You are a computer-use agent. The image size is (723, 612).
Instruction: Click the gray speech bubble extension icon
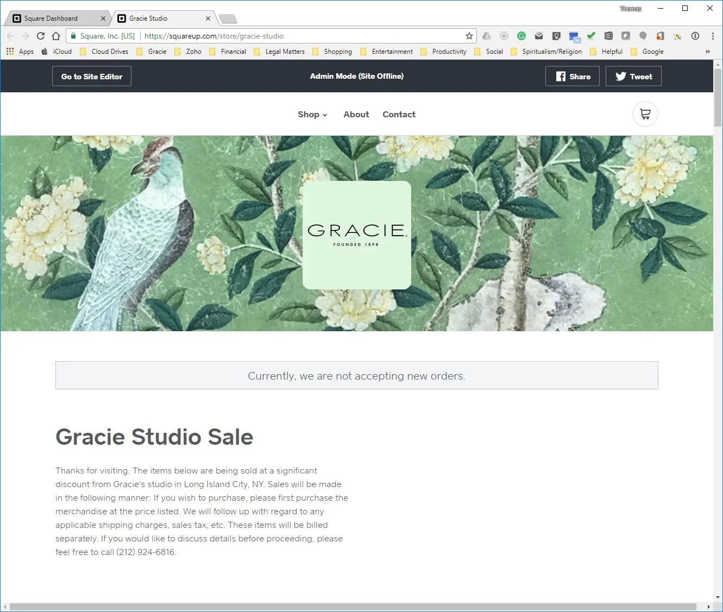coord(643,36)
